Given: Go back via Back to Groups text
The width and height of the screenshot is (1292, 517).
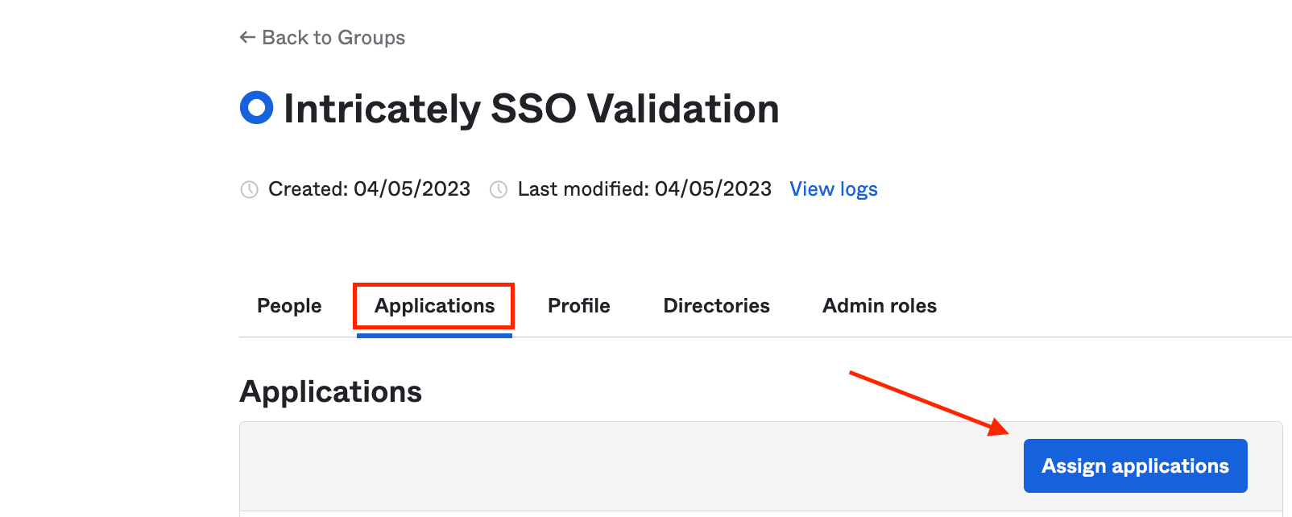Looking at the screenshot, I should (333, 38).
